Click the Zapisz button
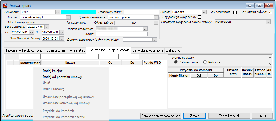Image resolution: width=276 pixels, height=121 pixels. click(x=195, y=116)
